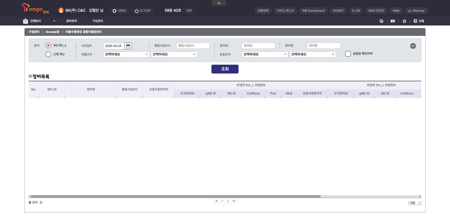
Task: Open the 구성관리 menu
Action: 98,21
